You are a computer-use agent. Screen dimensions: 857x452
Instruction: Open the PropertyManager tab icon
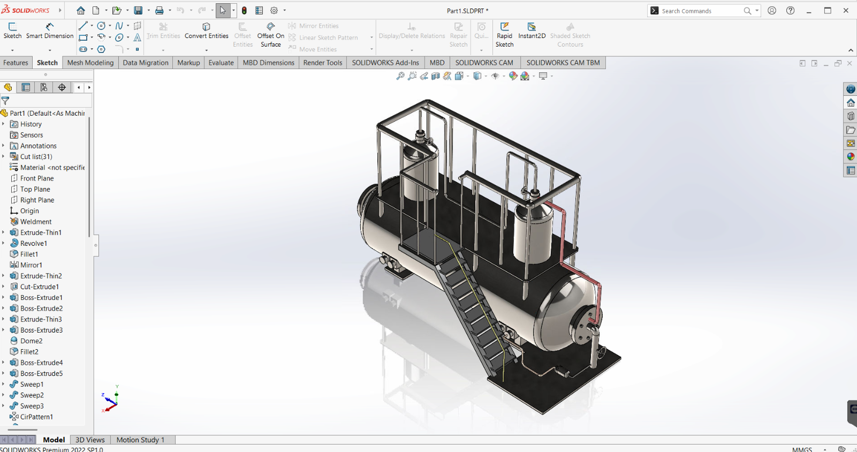point(26,87)
